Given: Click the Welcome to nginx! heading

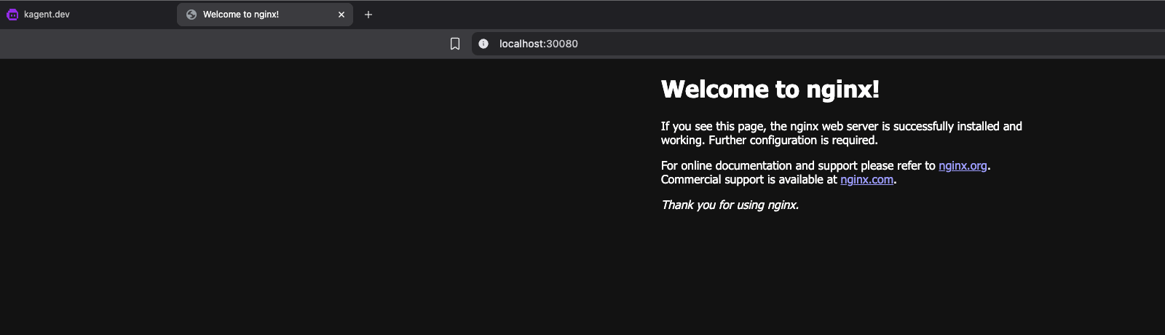Looking at the screenshot, I should [770, 89].
